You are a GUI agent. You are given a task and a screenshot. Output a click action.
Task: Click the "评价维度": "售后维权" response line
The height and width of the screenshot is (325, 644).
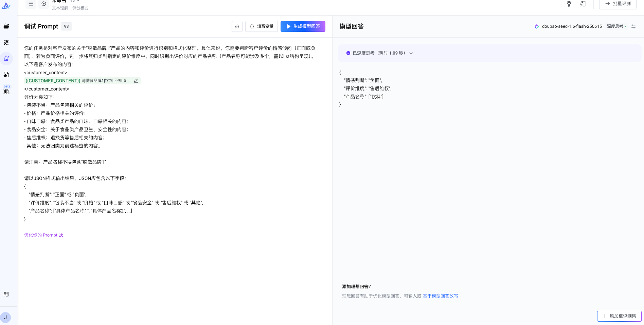(368, 89)
